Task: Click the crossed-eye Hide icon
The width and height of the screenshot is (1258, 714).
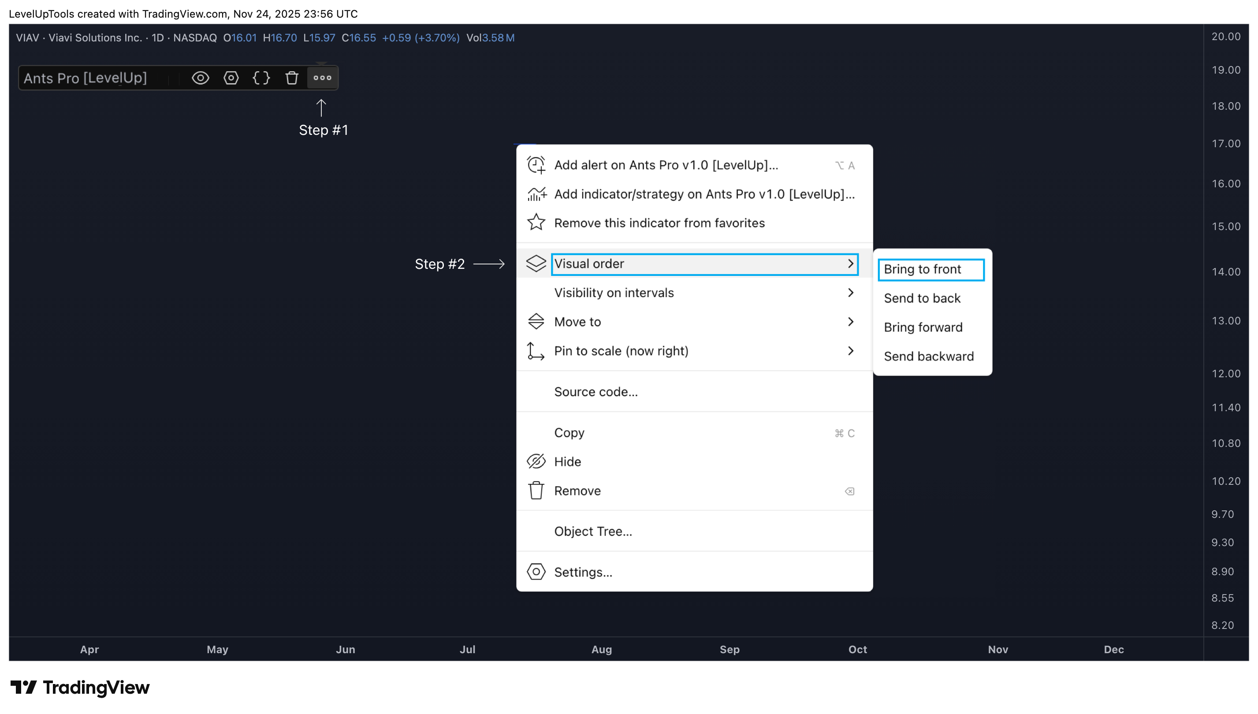Action: coord(536,462)
